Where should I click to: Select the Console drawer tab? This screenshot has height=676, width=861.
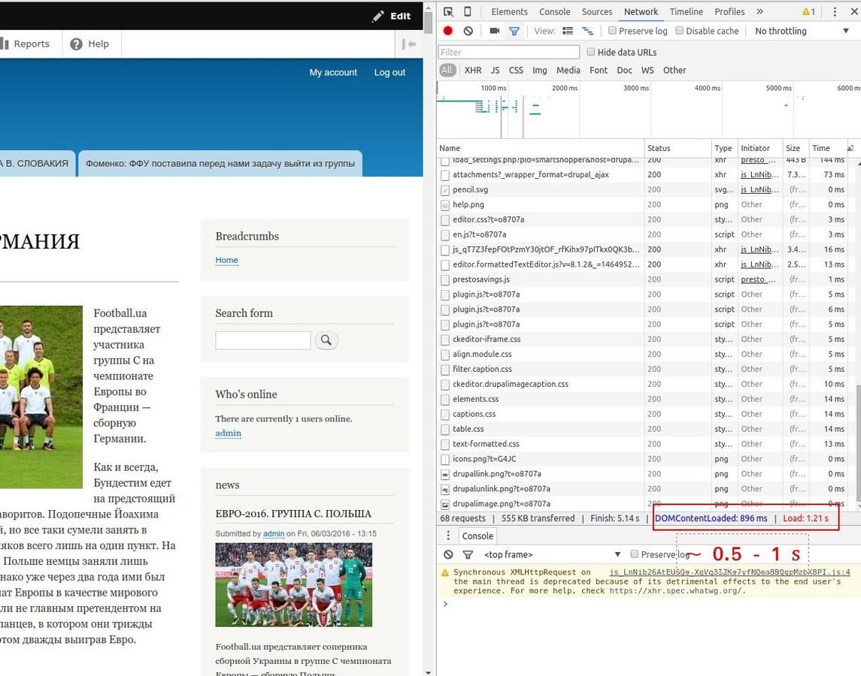point(477,536)
